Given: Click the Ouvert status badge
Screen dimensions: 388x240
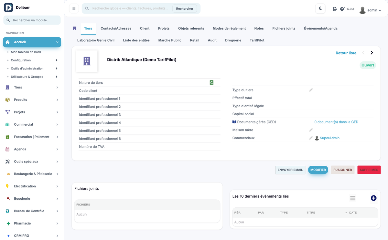Looking at the screenshot, I should tap(368, 65).
